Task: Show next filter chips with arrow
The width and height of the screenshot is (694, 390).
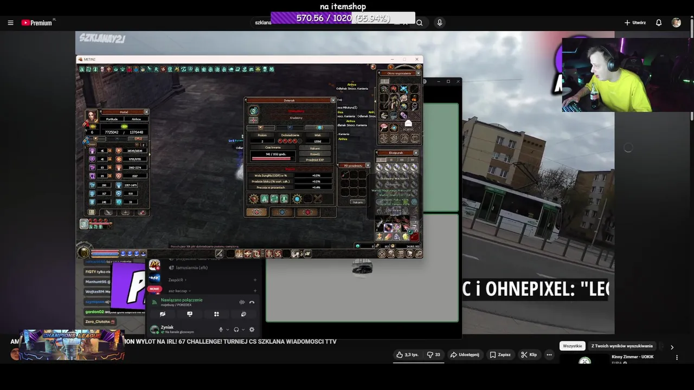Action: pyautogui.click(x=672, y=347)
